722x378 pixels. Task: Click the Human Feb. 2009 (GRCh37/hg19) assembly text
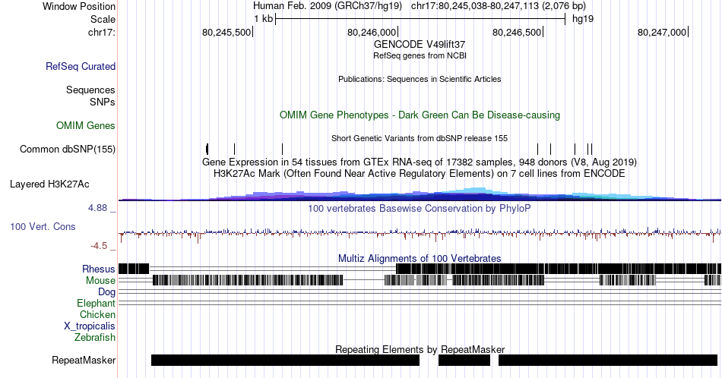tap(328, 6)
